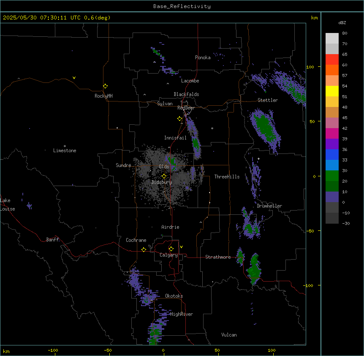
Task: Click the yellow diamond marker above RockyMH
Action: 105,86
